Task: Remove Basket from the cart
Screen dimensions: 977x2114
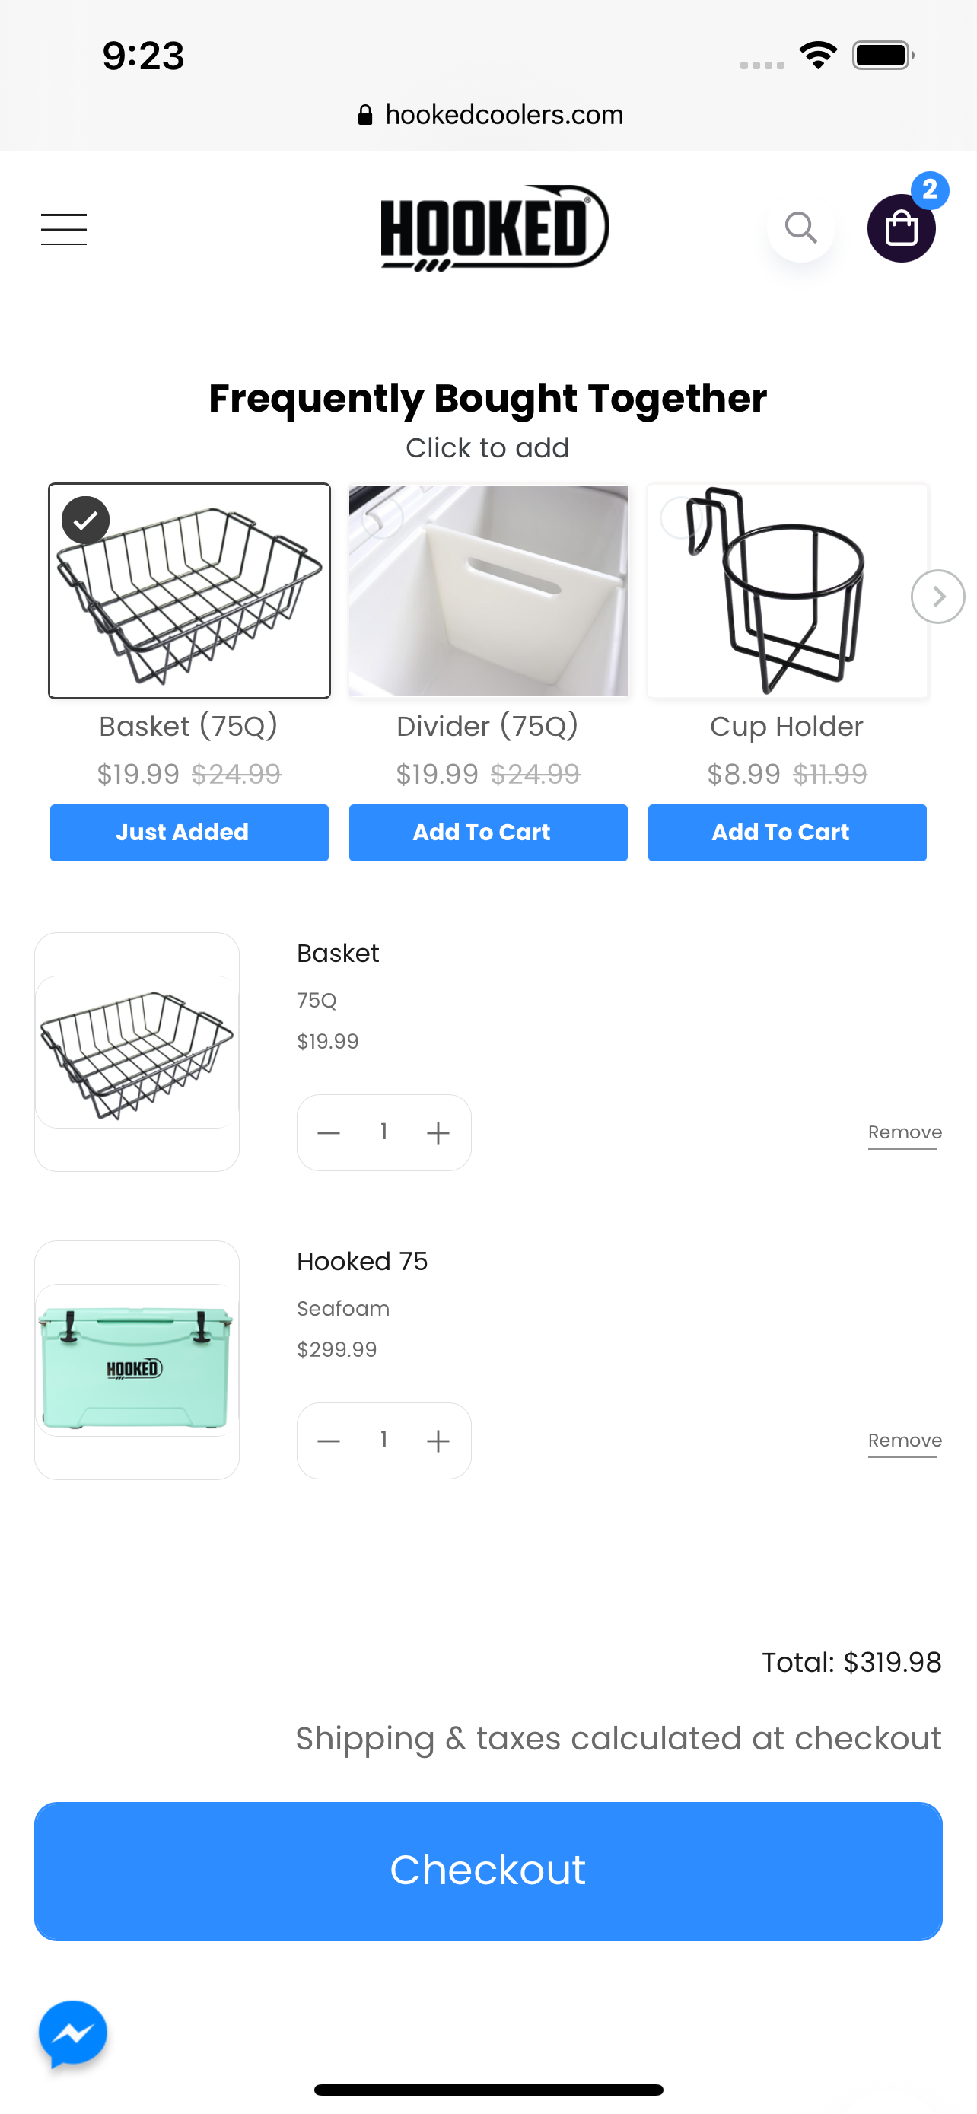Action: 904,1132
